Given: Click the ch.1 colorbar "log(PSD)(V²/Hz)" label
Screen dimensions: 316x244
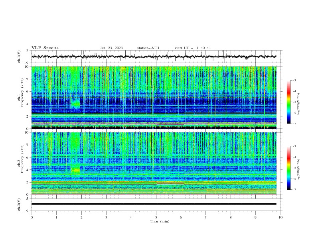Looking at the screenshot, I should tap(298, 104).
